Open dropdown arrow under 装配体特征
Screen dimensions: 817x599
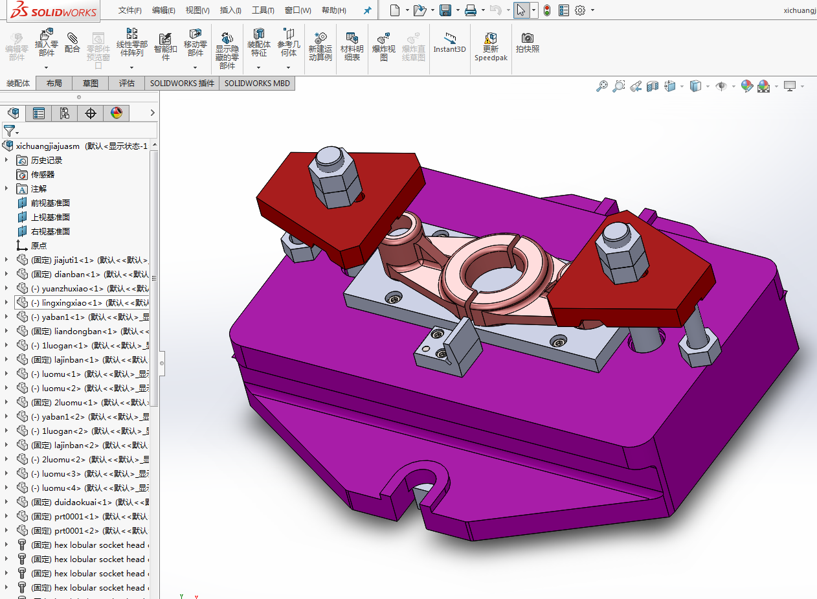(x=259, y=67)
